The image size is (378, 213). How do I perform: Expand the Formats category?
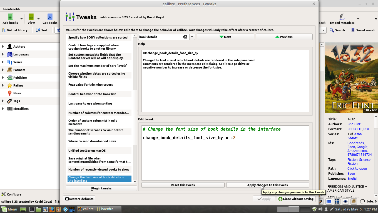(x=3, y=70)
